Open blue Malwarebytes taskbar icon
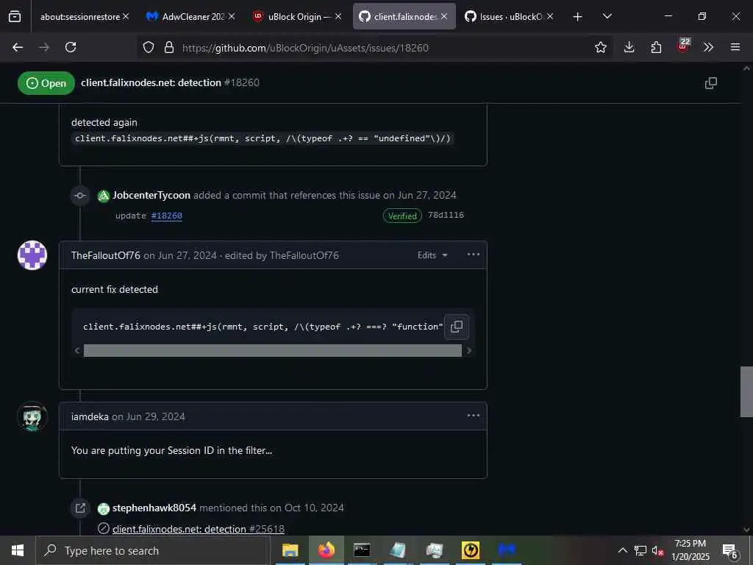This screenshot has height=565, width=753. [x=507, y=550]
